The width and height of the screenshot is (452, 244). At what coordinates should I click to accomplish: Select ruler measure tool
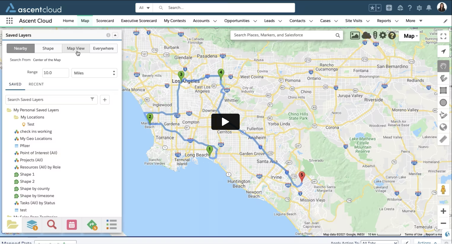(443, 139)
